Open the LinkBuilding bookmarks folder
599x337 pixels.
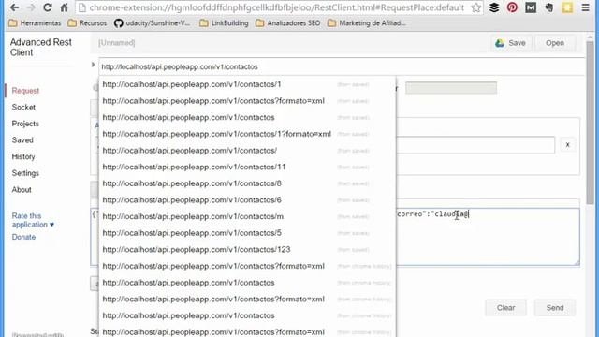[224, 23]
